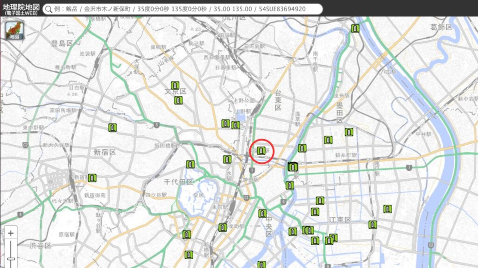The image size is (478, 268).
Task: Click the 新宿区 ward label on map
Action: (104, 152)
